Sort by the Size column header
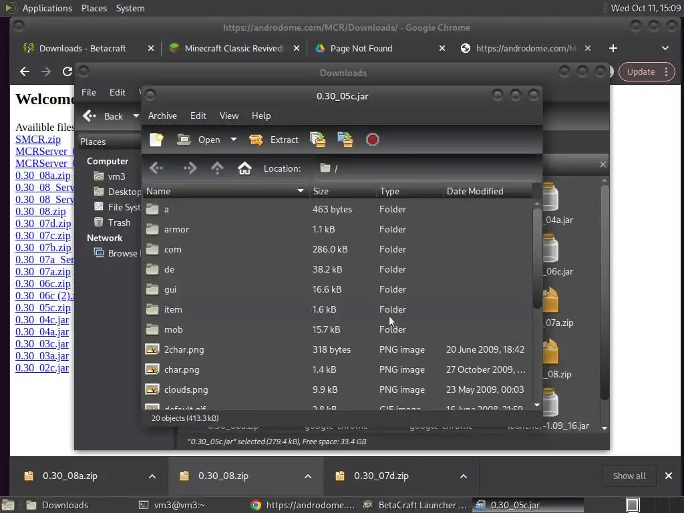The height and width of the screenshot is (513, 684). coord(343,191)
